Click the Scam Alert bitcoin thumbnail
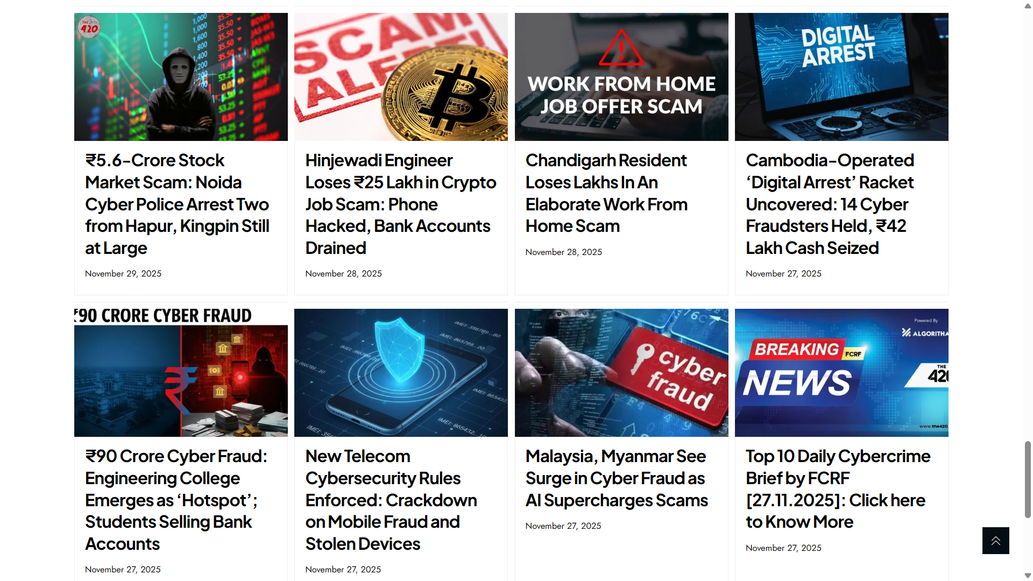Image resolution: width=1033 pixels, height=581 pixels. tap(401, 77)
